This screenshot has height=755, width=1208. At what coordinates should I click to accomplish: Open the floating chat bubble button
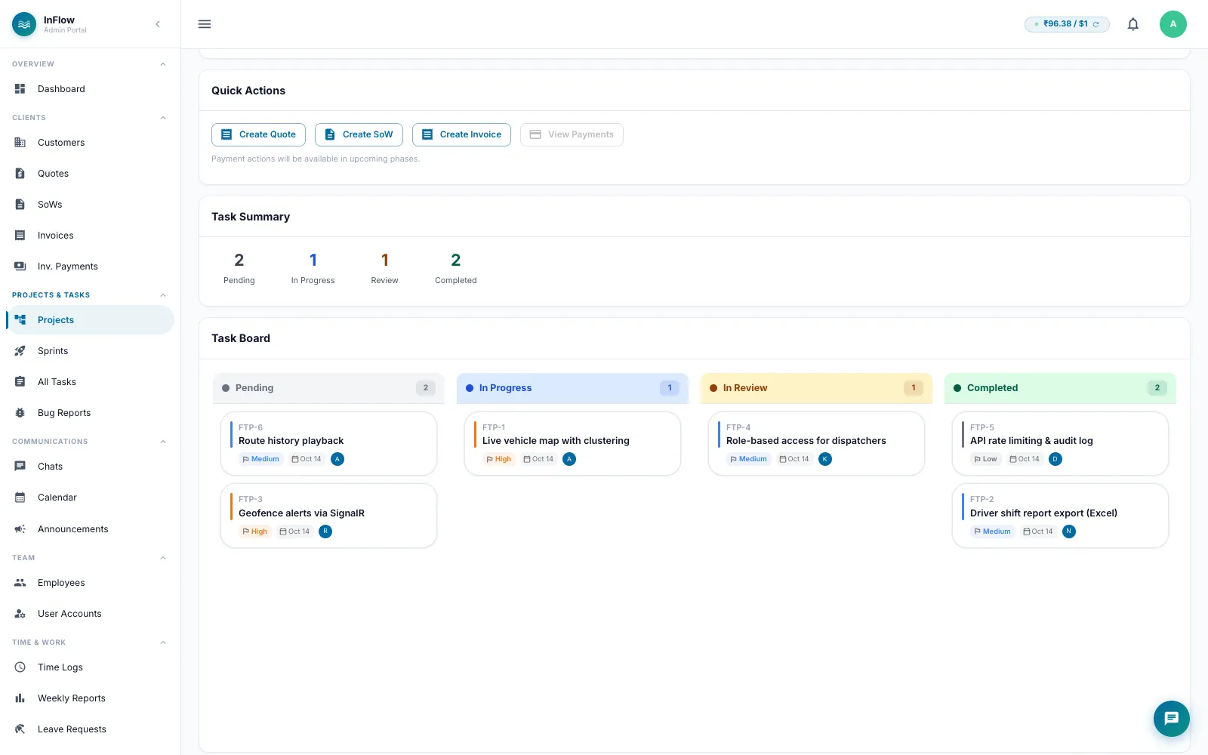click(x=1172, y=718)
